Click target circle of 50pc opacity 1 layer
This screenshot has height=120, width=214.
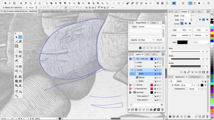[160, 100]
